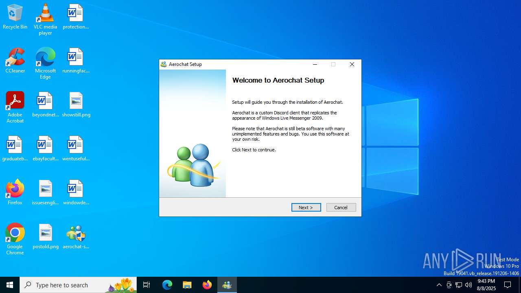Select the wentuseful Word document icon
Image resolution: width=521 pixels, height=293 pixels.
click(x=76, y=149)
